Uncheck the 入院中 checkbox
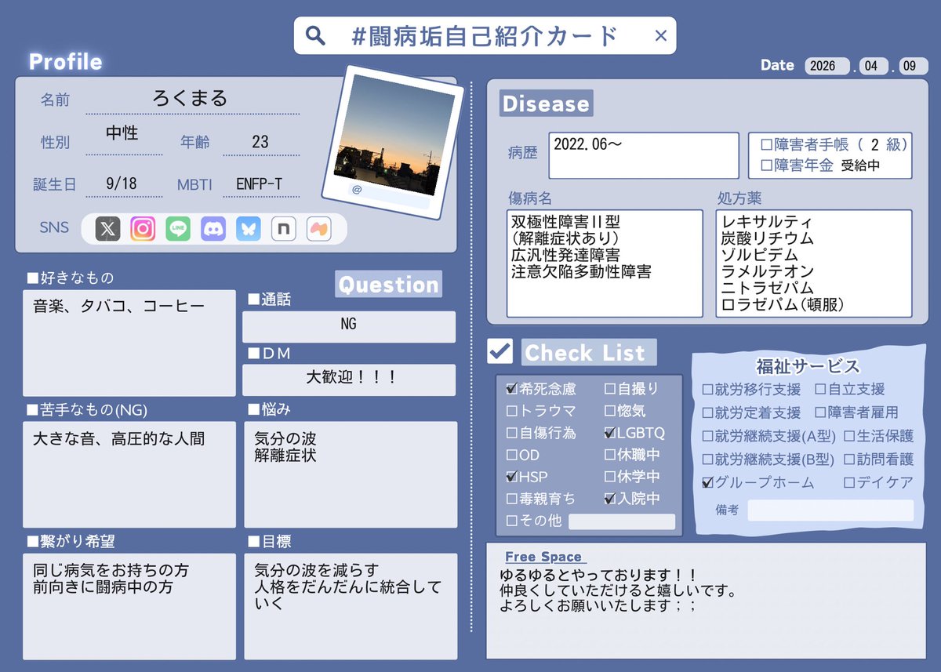This screenshot has width=941, height=672. (610, 499)
